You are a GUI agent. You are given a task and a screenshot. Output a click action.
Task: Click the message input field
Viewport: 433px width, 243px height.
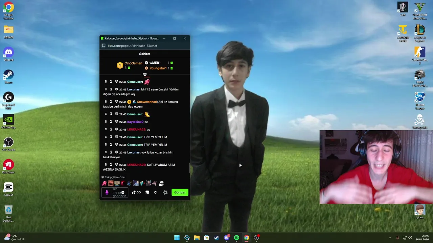115,192
